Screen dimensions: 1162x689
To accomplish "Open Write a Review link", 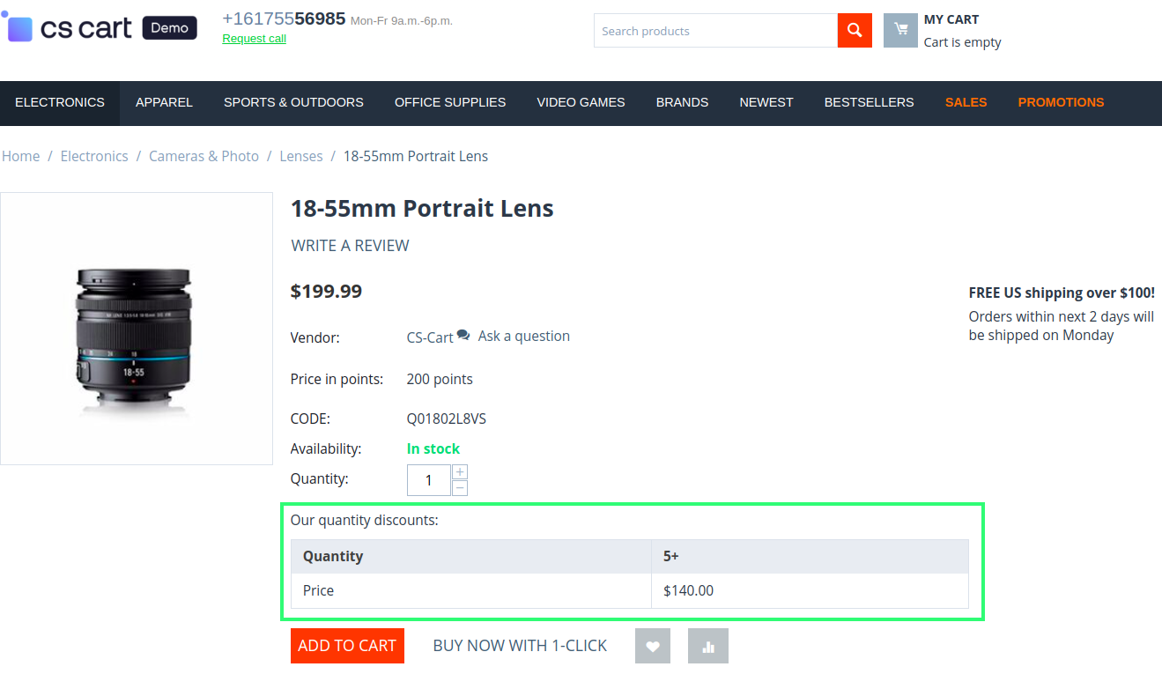I will [x=350, y=246].
